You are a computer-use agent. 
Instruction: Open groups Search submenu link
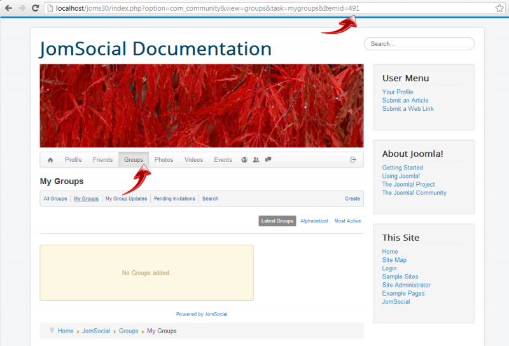210,199
